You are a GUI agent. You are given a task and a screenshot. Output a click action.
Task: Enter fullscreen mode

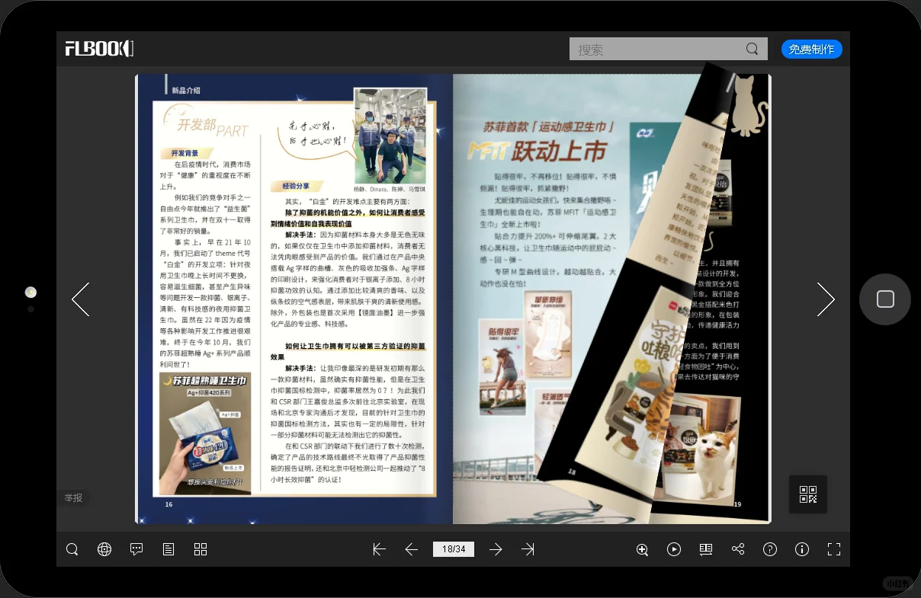coord(834,549)
